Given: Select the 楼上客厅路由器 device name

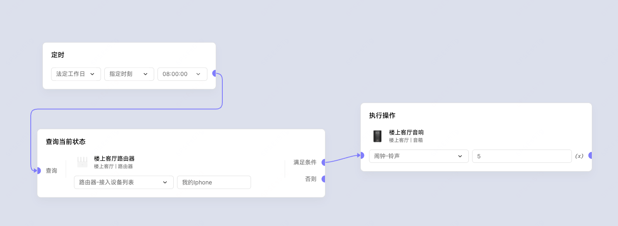Looking at the screenshot, I should pos(114,159).
